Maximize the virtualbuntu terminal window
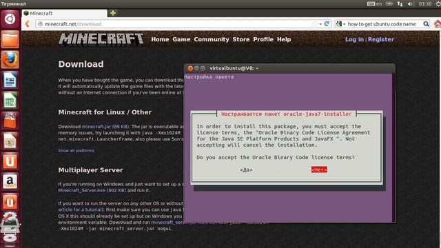Image resolution: width=441 pixels, height=248 pixels. (x=203, y=68)
